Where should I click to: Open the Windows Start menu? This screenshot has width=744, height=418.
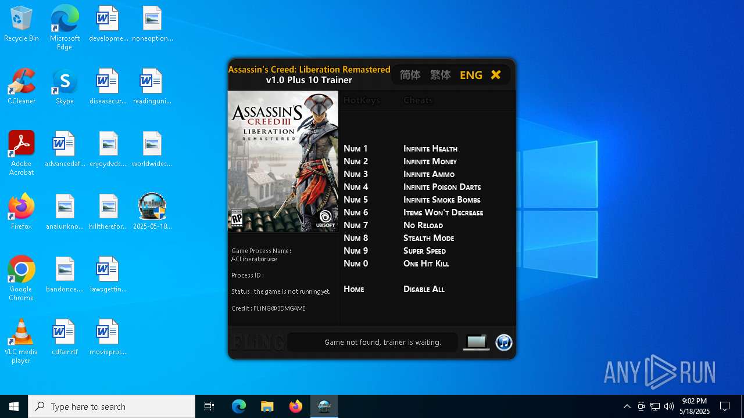tap(14, 406)
